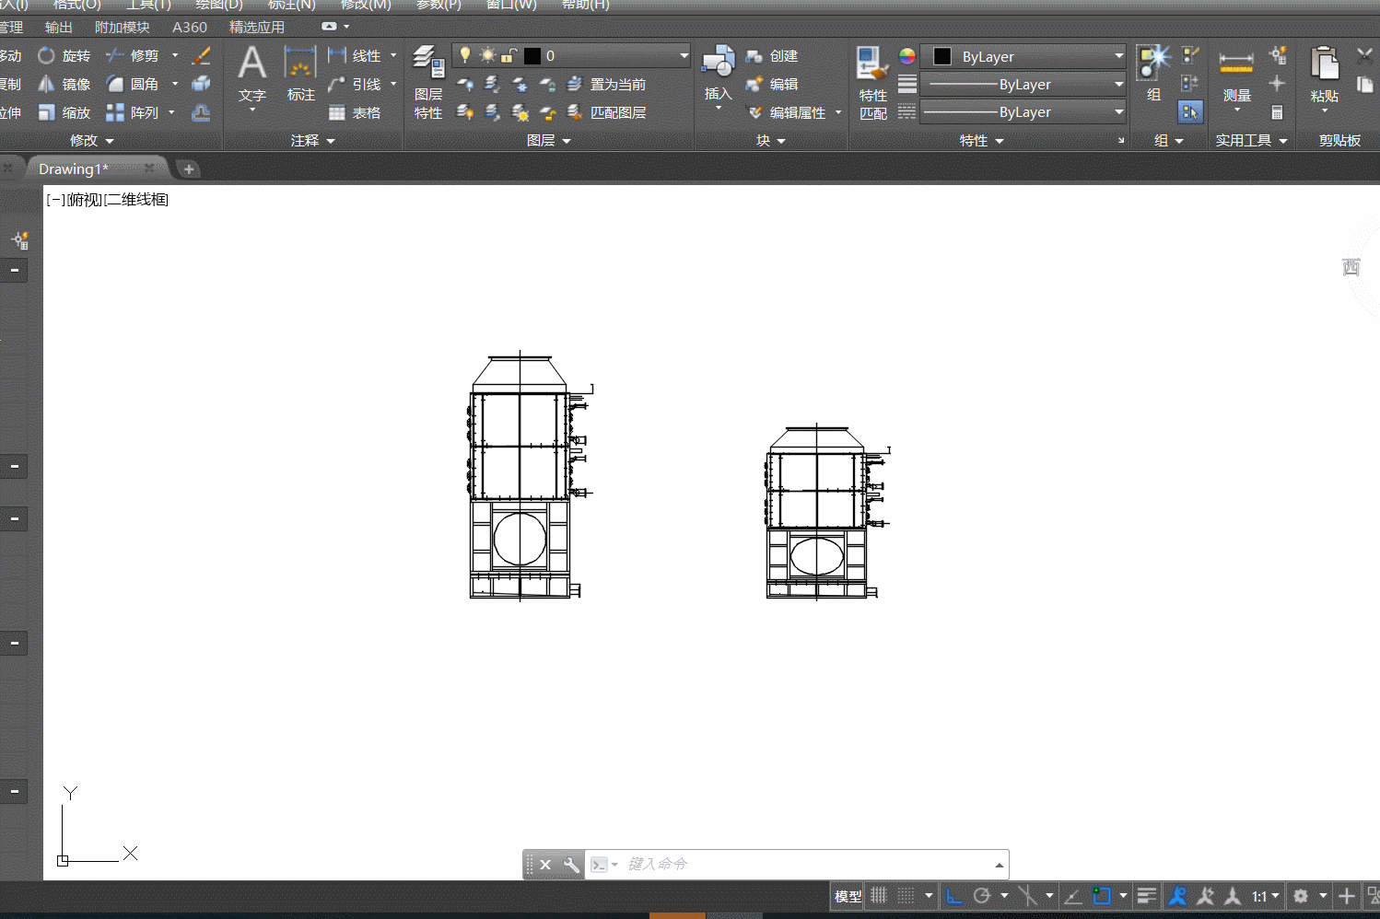This screenshot has height=919, width=1380.
Task: Open the 附加模块 (Add-ins) ribbon tab
Action: pyautogui.click(x=123, y=28)
